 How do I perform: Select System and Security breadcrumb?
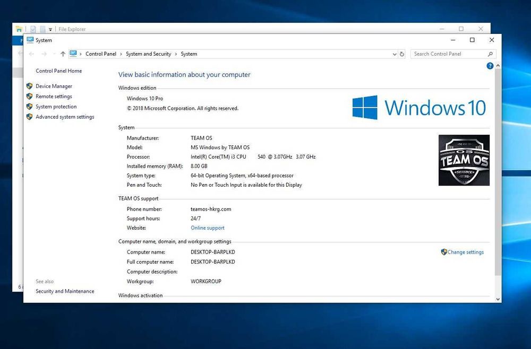(148, 54)
